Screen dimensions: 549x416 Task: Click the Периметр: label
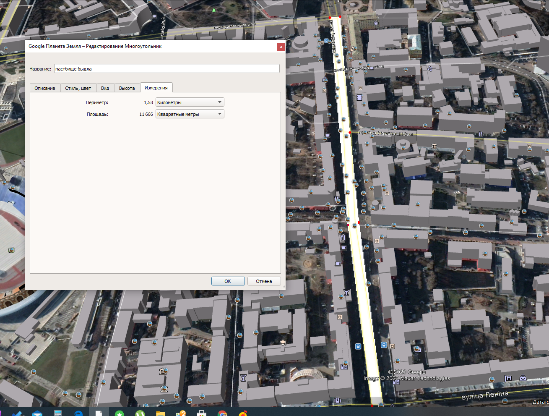[x=97, y=102]
